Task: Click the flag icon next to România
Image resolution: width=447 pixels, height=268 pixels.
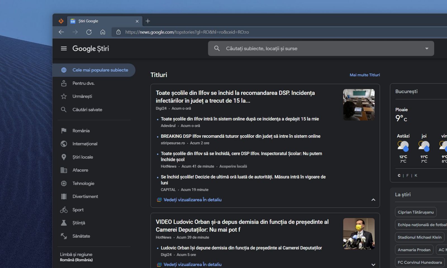Action: point(64,131)
